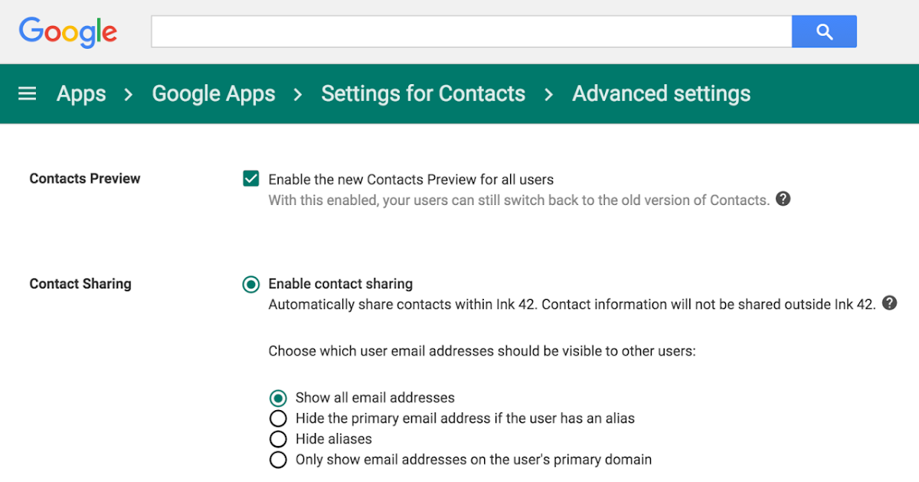Screen dimensions: 919x482
Task: Choose the Hide aliases radio button
Action: (278, 439)
